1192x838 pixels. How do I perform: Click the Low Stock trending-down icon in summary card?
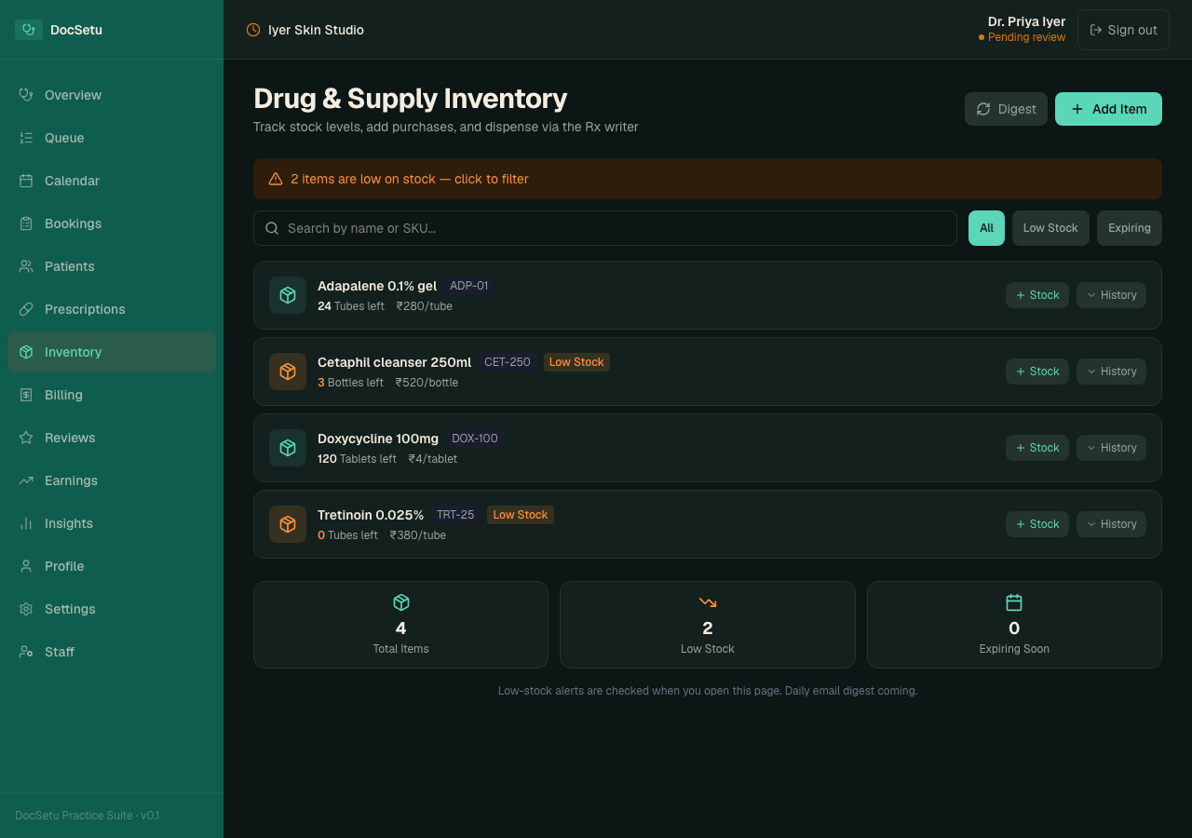coord(708,602)
